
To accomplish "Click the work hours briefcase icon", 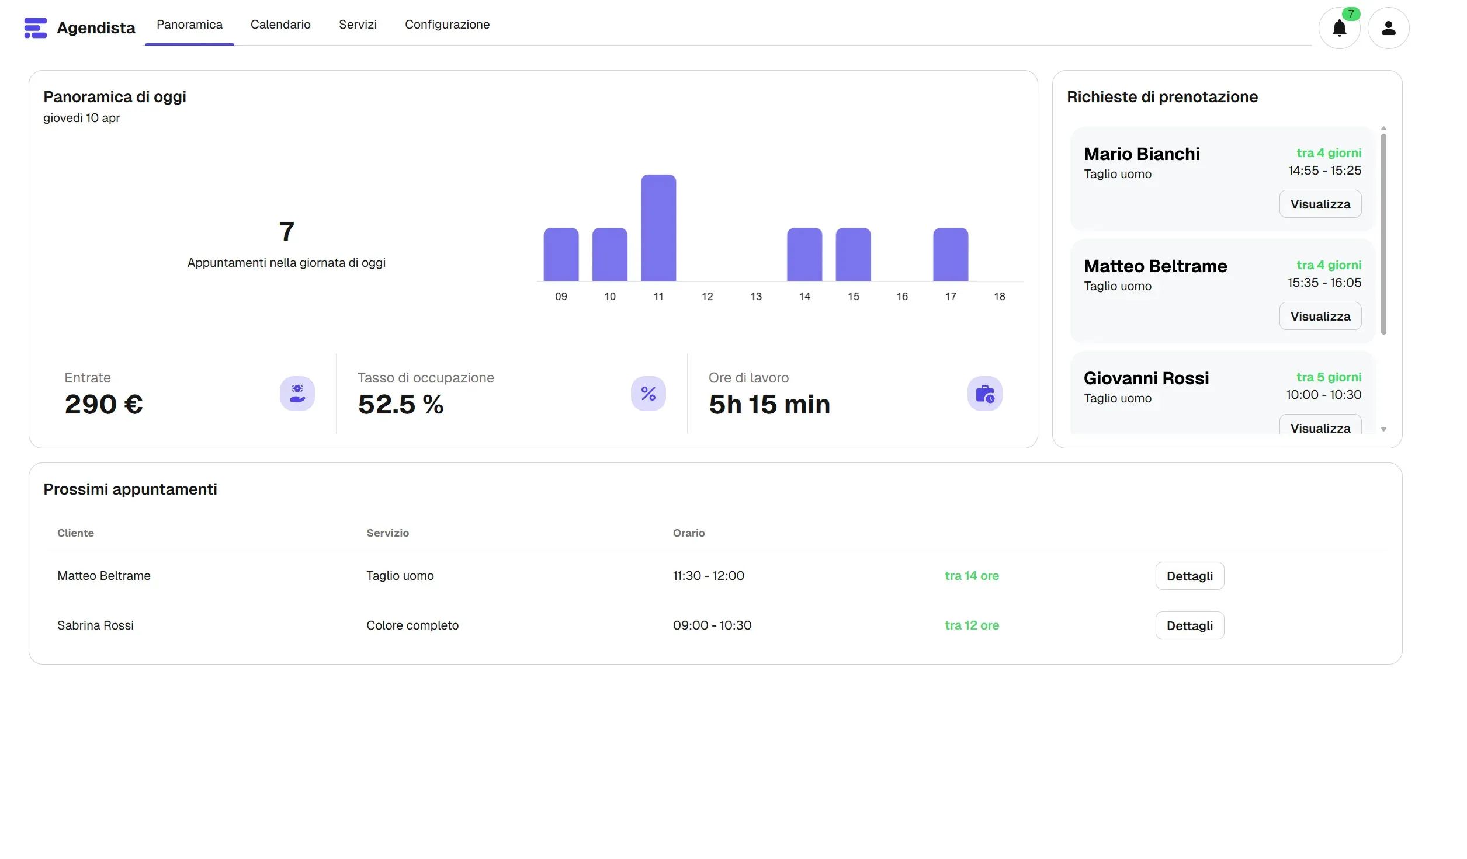I will 985,394.
